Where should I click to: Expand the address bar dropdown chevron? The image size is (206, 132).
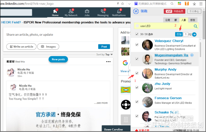click(x=129, y=4)
